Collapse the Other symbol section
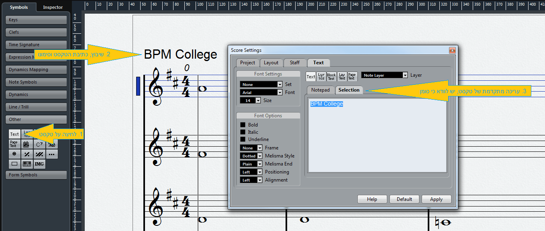The height and width of the screenshot is (231, 545). tap(36, 119)
